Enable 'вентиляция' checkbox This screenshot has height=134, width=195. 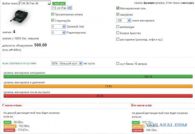pos(118,26)
